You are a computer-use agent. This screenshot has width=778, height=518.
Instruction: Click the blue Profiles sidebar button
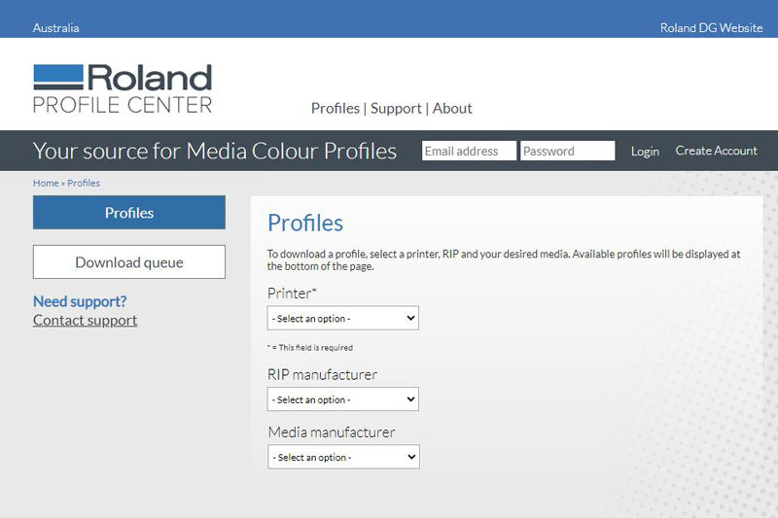tap(129, 213)
